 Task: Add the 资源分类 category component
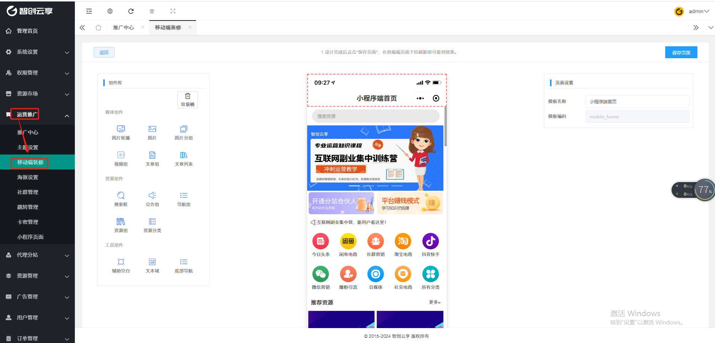152,225
